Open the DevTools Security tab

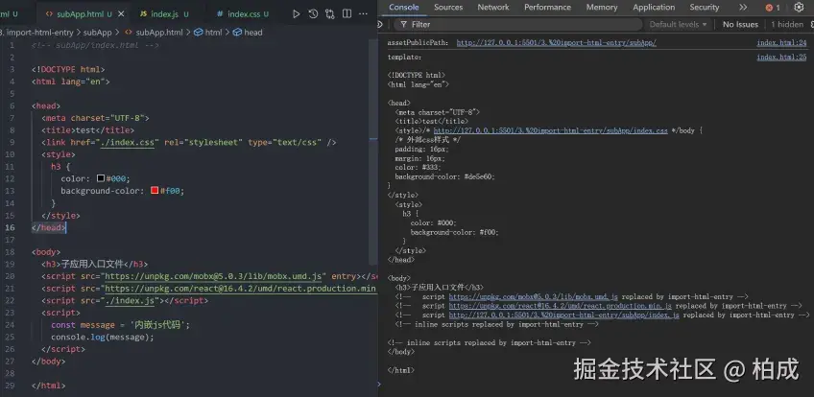point(704,8)
